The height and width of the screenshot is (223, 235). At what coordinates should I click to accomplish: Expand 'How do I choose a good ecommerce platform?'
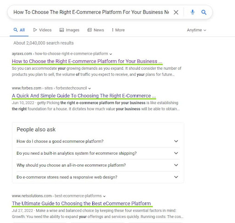coord(98,141)
